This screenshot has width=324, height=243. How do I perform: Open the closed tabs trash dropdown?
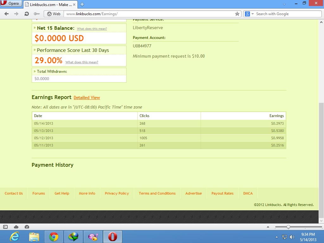(284, 4)
